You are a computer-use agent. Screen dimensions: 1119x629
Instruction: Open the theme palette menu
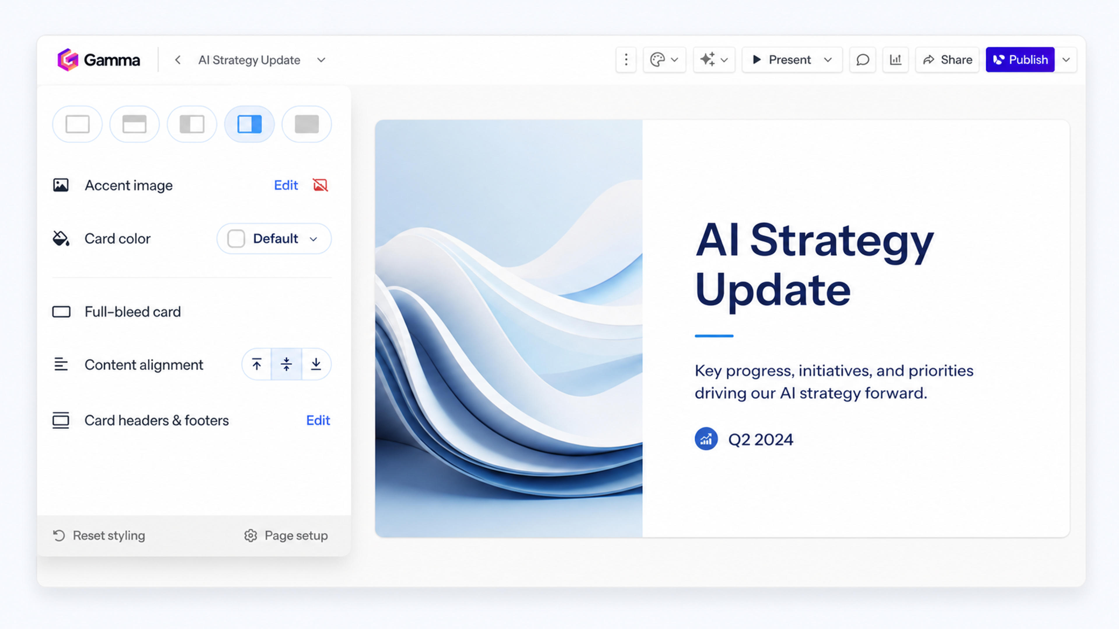tap(664, 59)
